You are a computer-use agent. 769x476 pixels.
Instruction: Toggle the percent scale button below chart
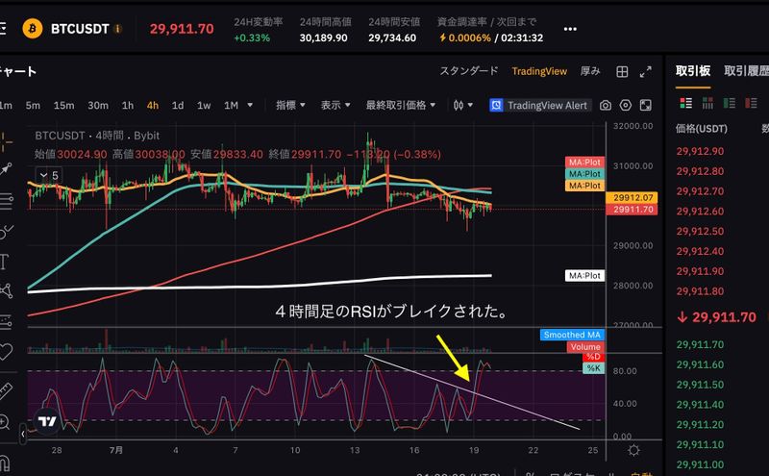[530, 473]
